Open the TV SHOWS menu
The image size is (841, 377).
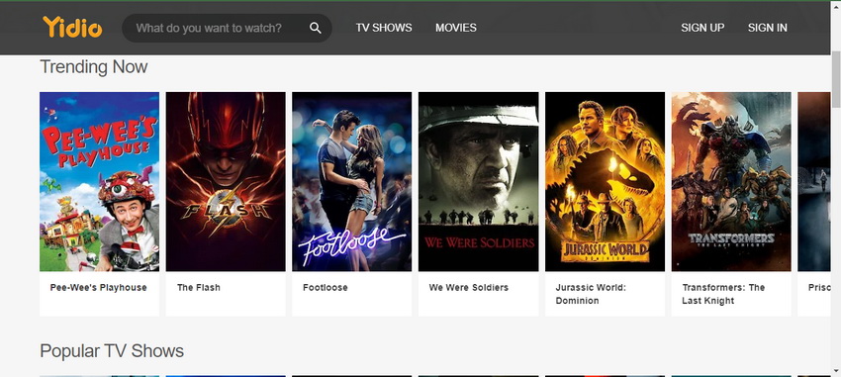point(384,28)
